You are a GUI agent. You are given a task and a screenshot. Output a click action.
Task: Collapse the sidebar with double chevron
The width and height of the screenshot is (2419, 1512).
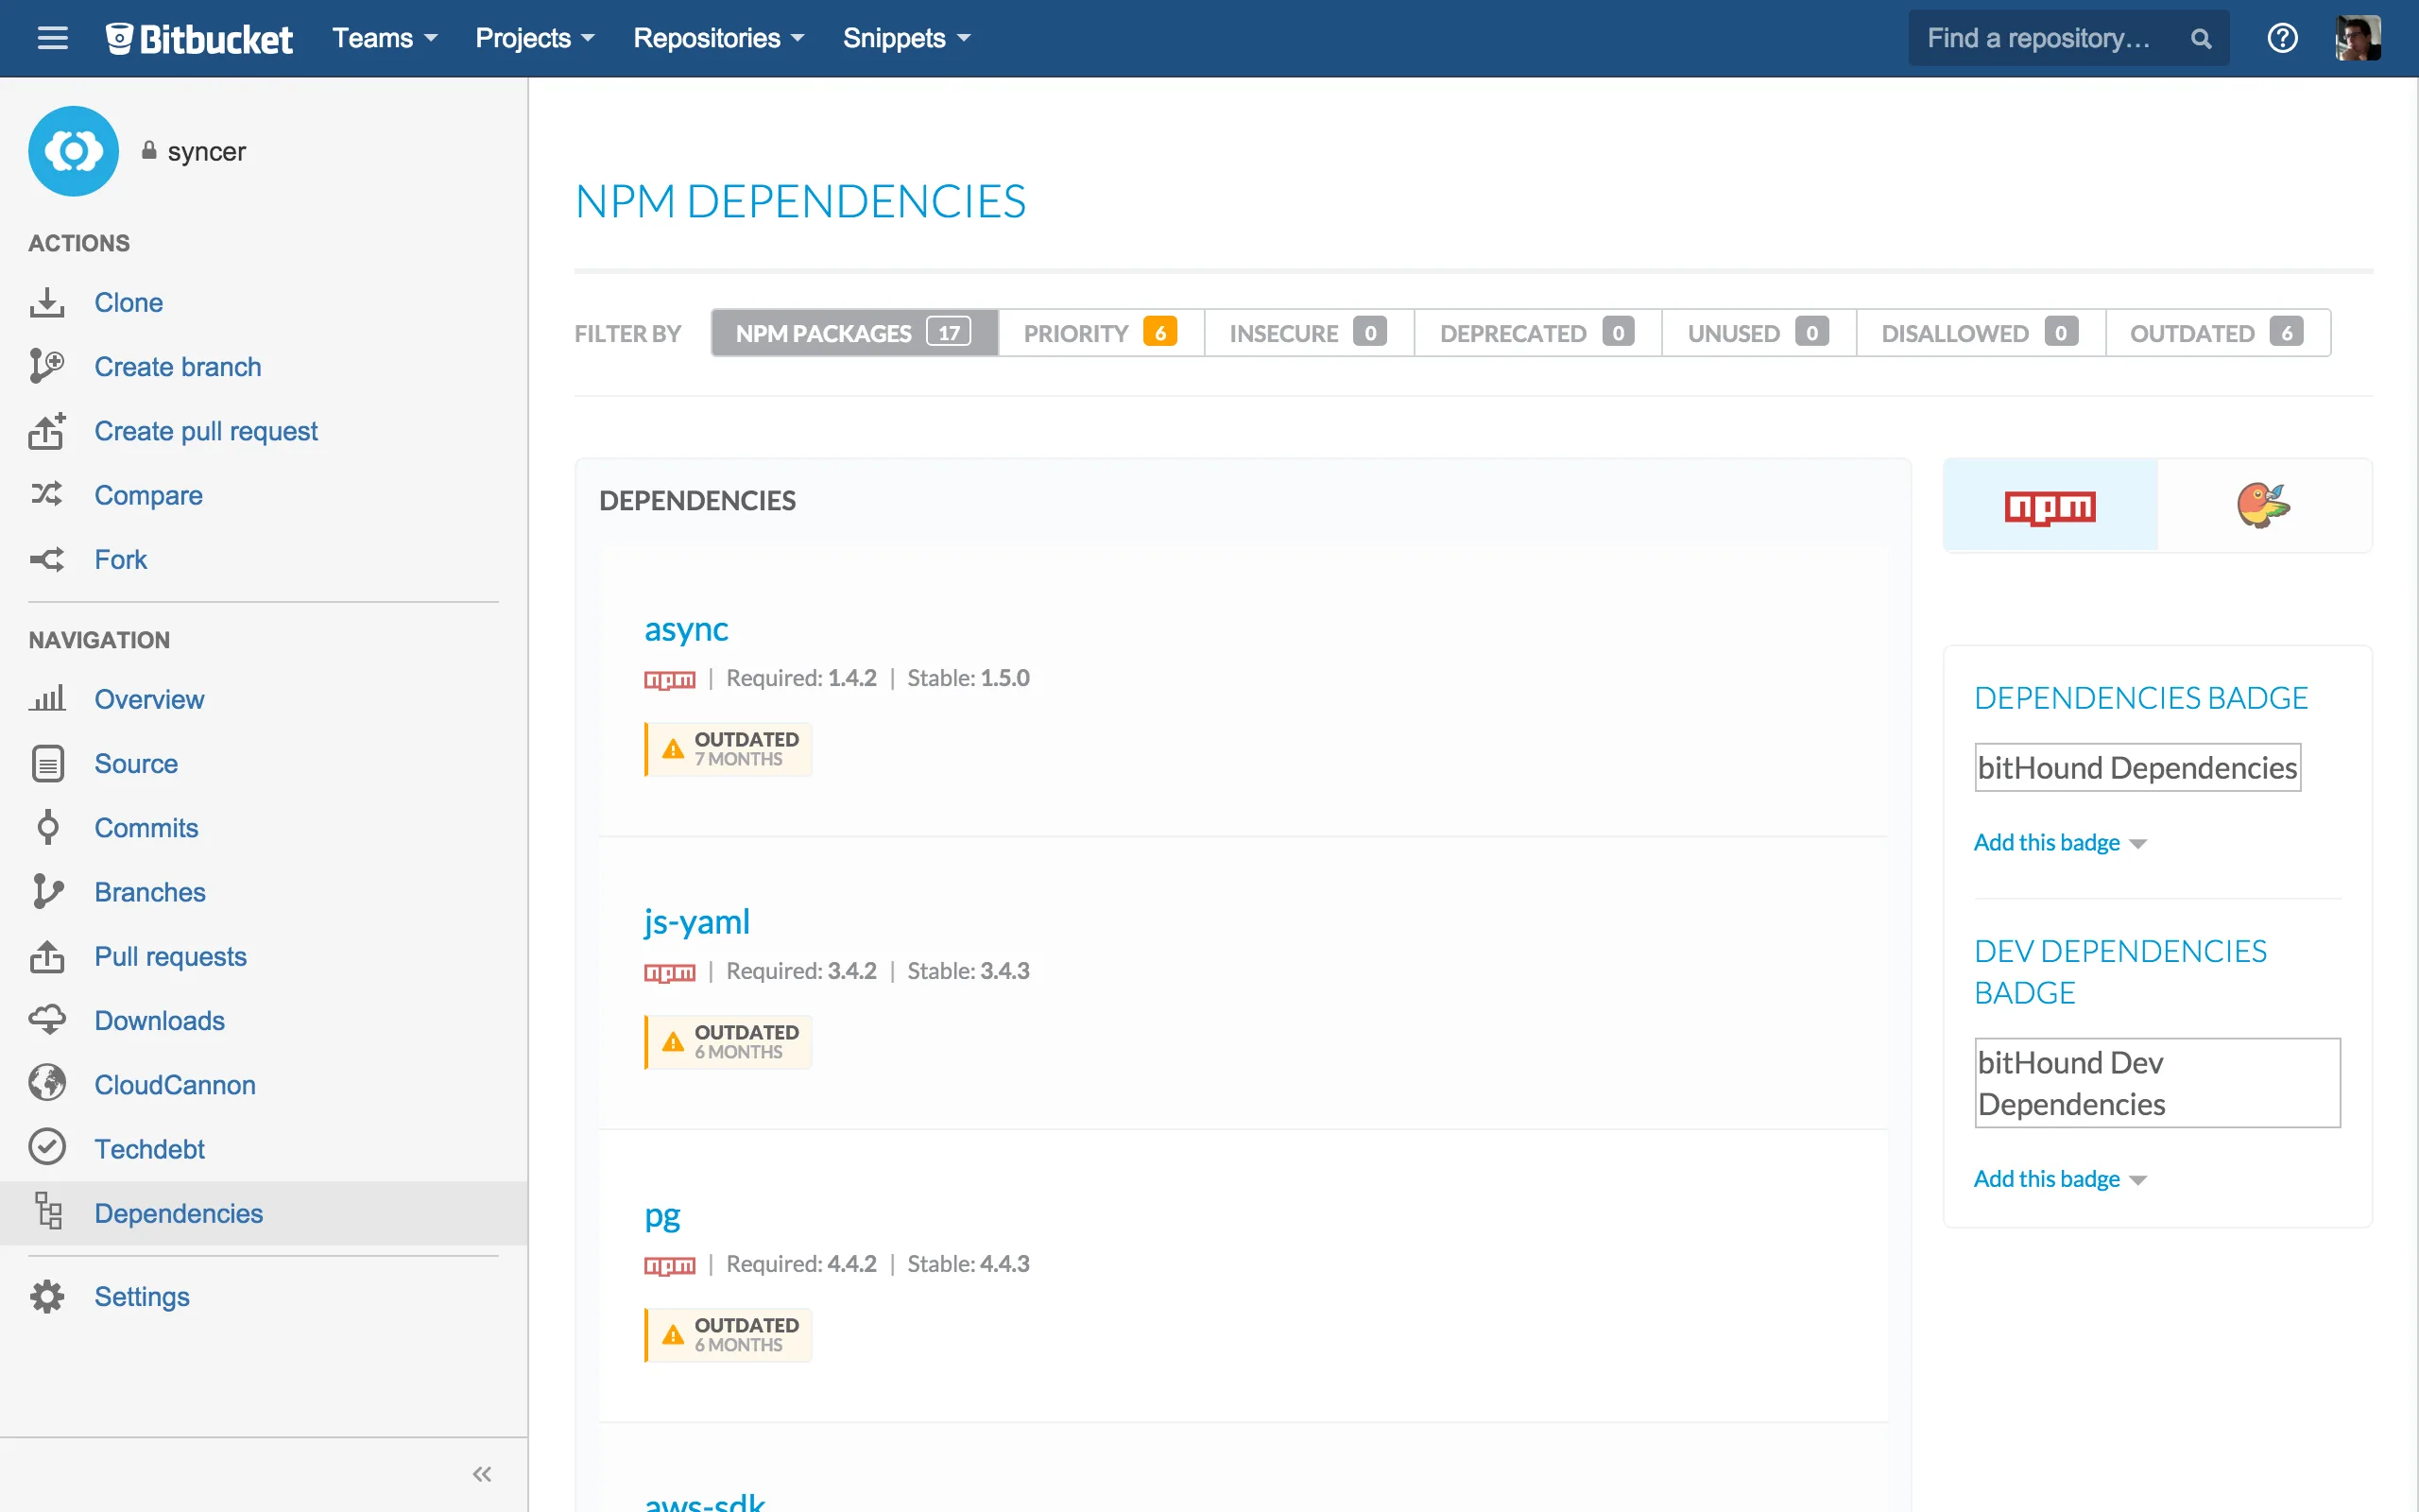[x=482, y=1474]
